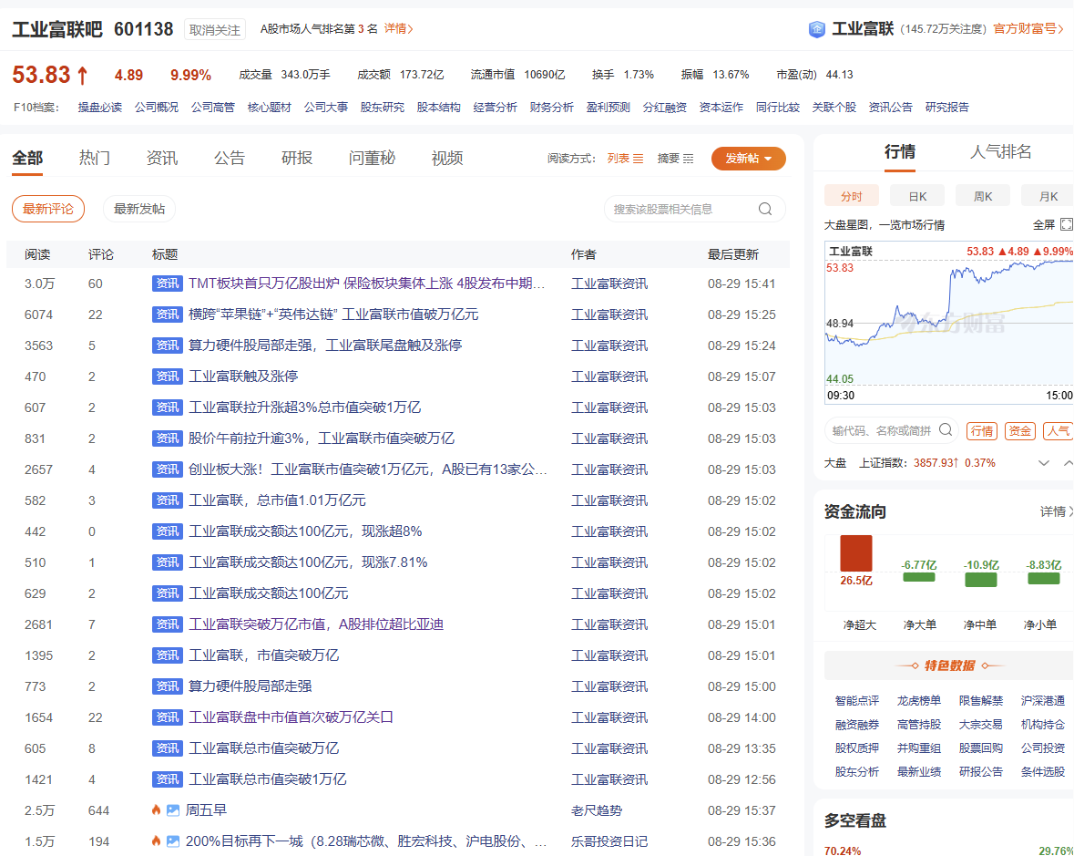Switch chart to 分时 view
The height and width of the screenshot is (856, 1074).
pyautogui.click(x=852, y=196)
